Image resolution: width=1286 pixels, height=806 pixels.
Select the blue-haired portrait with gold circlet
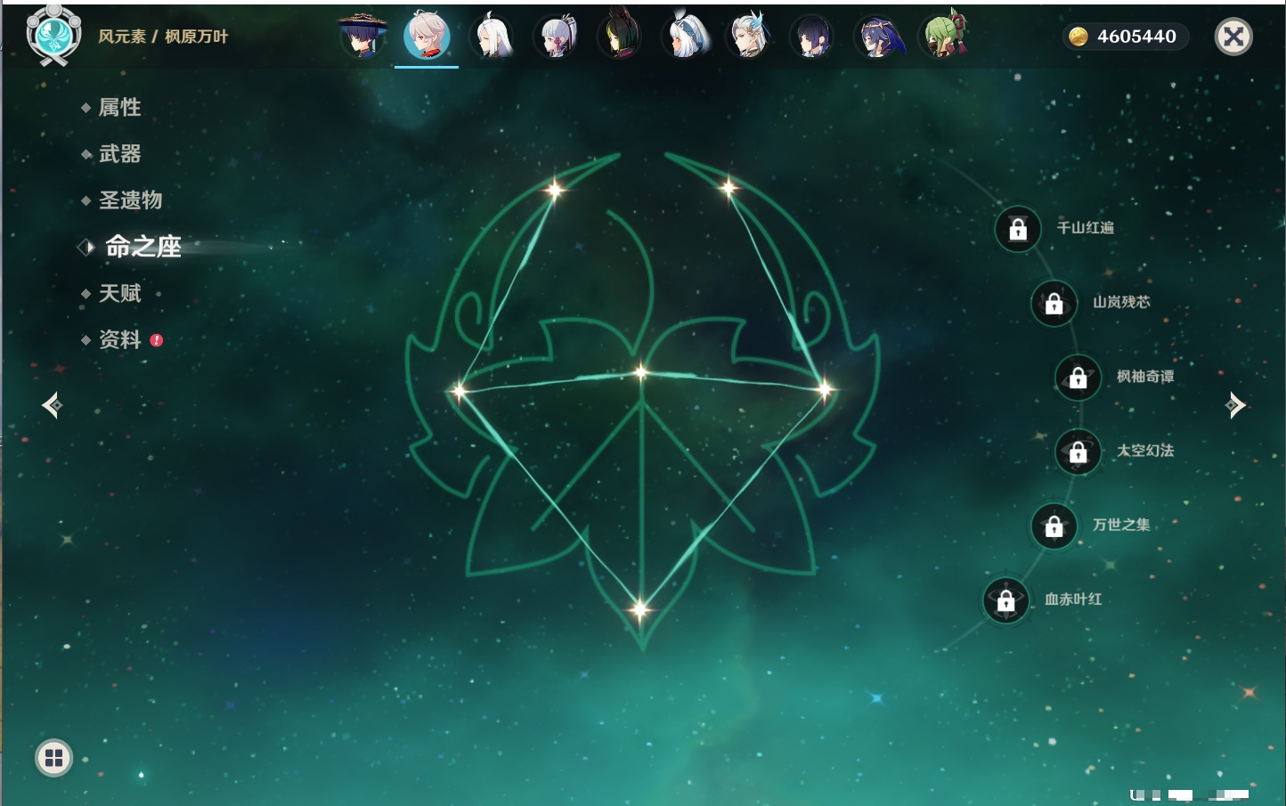point(879,37)
